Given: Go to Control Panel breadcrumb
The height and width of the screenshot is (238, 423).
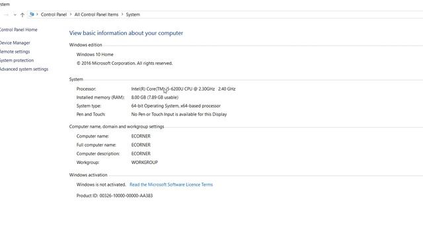Looking at the screenshot, I should 54,15.
